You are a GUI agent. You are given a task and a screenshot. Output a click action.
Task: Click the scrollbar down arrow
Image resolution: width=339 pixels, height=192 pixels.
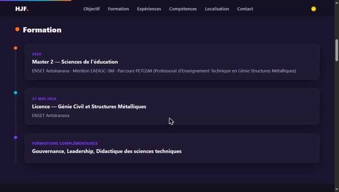click(337, 190)
